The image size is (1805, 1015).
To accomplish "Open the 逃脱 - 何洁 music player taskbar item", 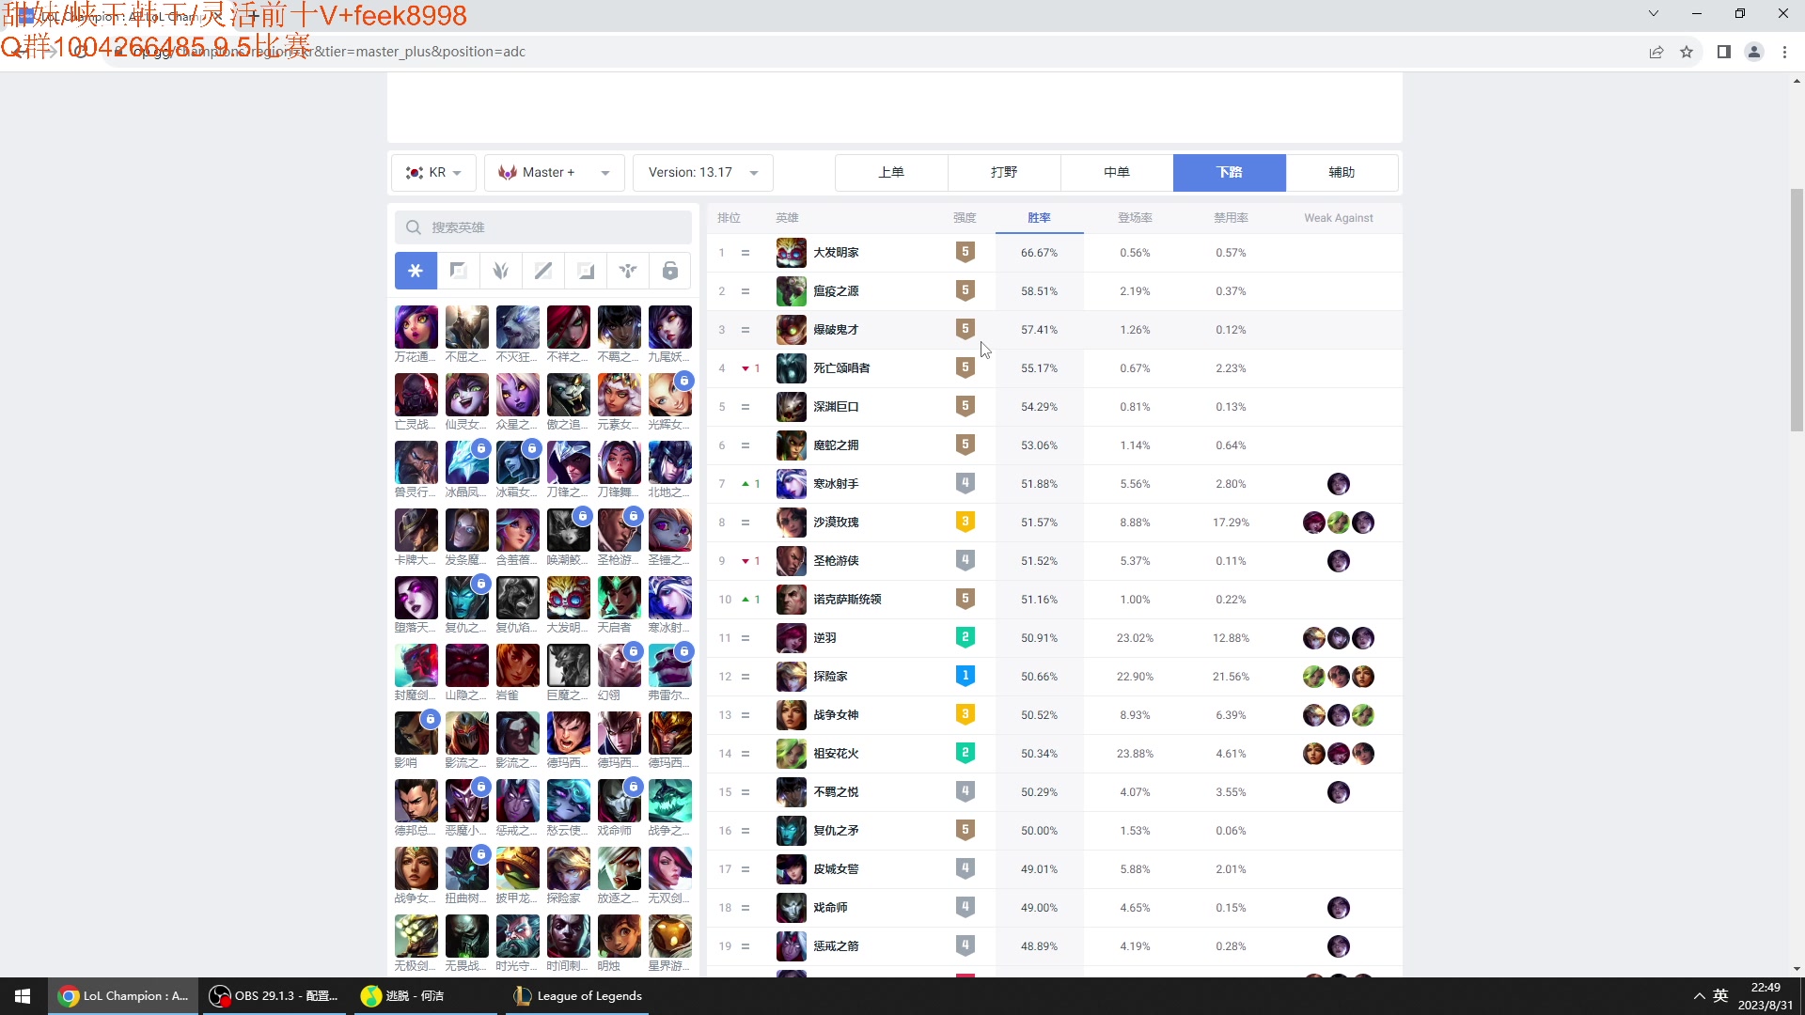I will [x=426, y=996].
